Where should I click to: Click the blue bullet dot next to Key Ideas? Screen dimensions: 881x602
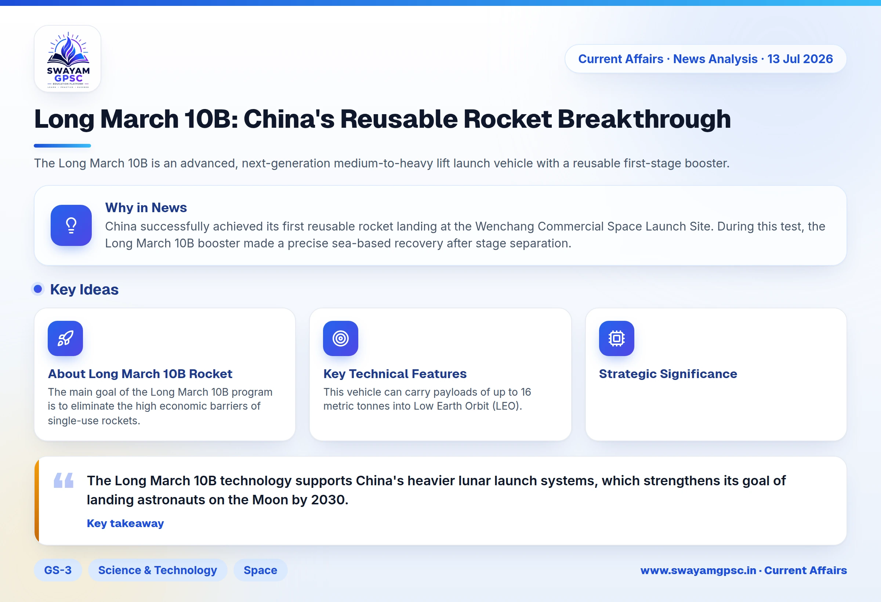point(37,289)
